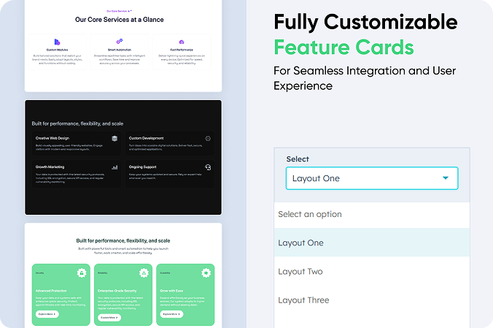The height and width of the screenshot is (328, 493).
Task: Click the 'Enterprise-Grade Security' card title
Action: 117,291
